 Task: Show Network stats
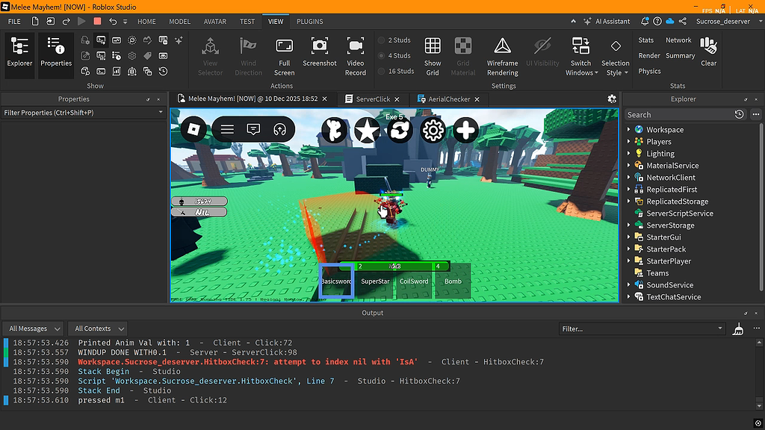click(678, 40)
